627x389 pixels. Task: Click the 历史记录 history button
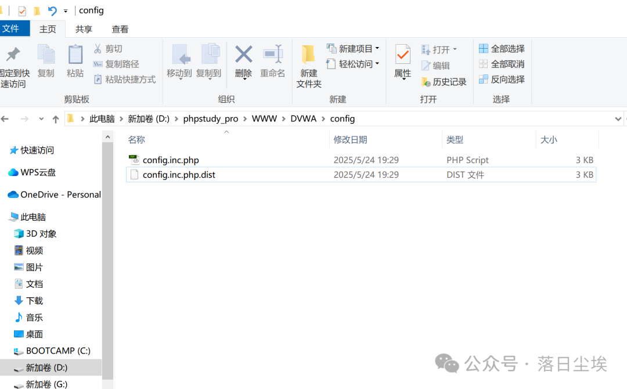[x=444, y=82]
